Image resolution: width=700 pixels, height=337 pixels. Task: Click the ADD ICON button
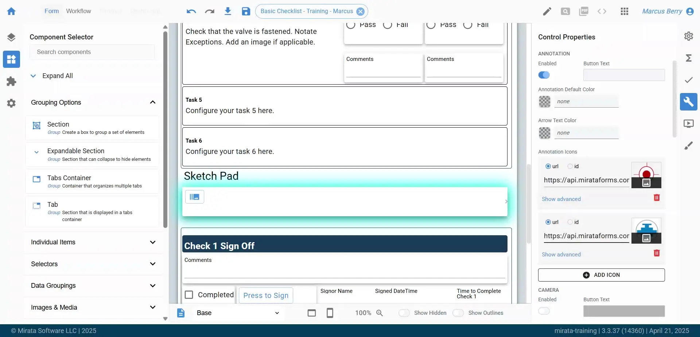[x=601, y=275]
